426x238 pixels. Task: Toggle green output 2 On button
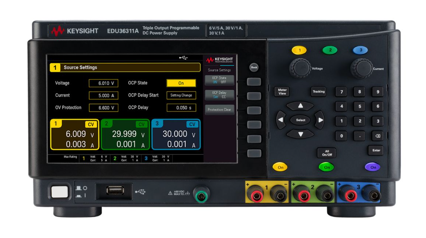(327, 167)
